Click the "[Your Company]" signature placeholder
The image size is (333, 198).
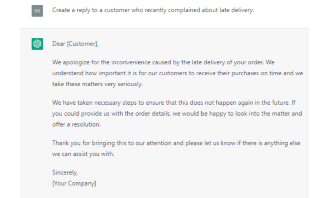pos(74,183)
